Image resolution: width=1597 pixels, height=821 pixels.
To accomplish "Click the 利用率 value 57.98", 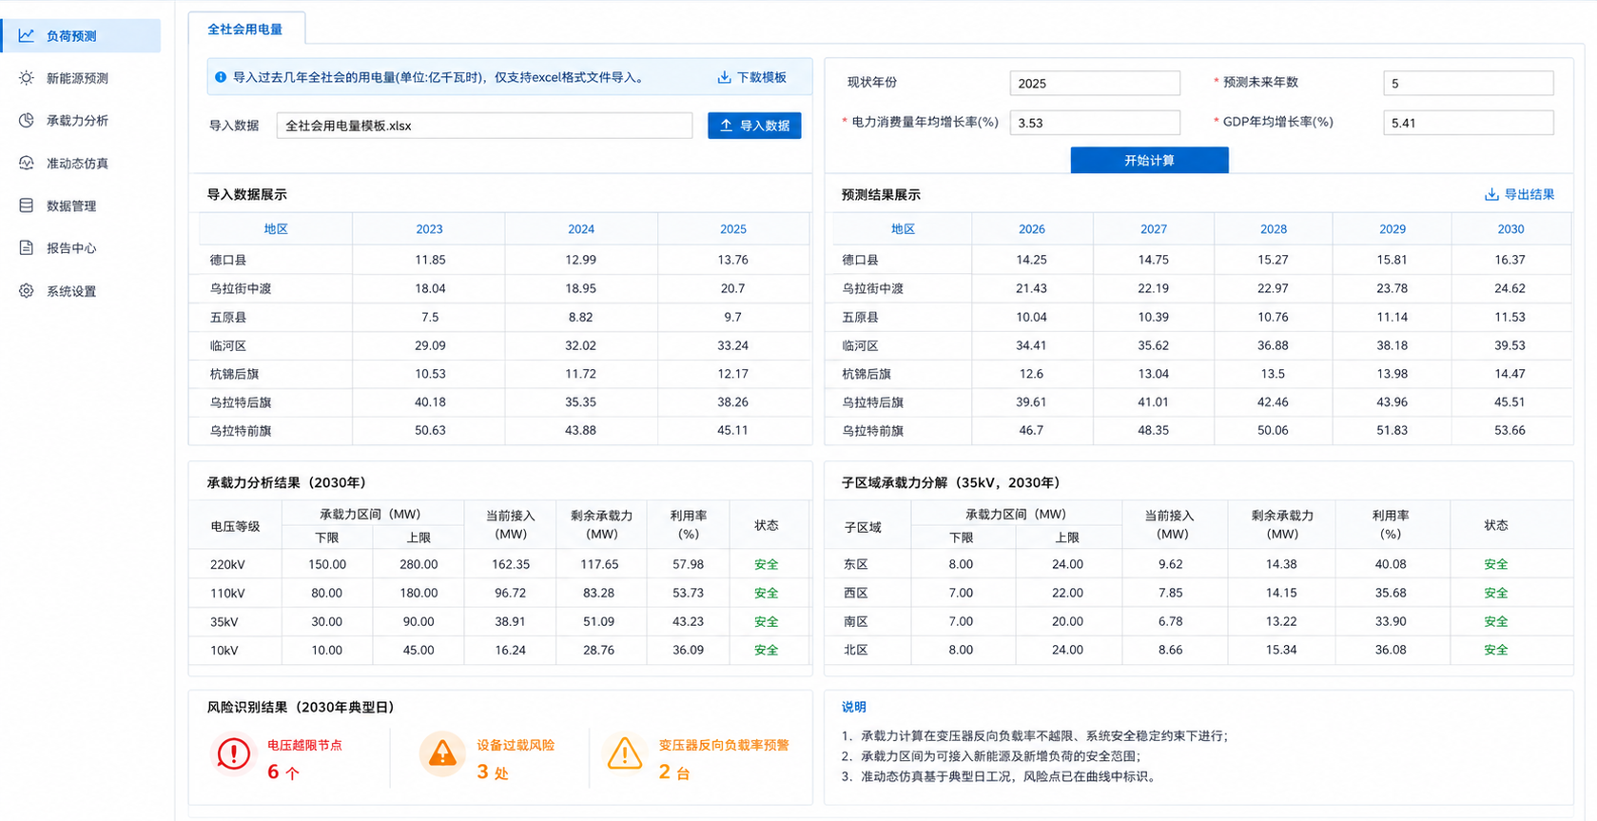I will coord(688,564).
